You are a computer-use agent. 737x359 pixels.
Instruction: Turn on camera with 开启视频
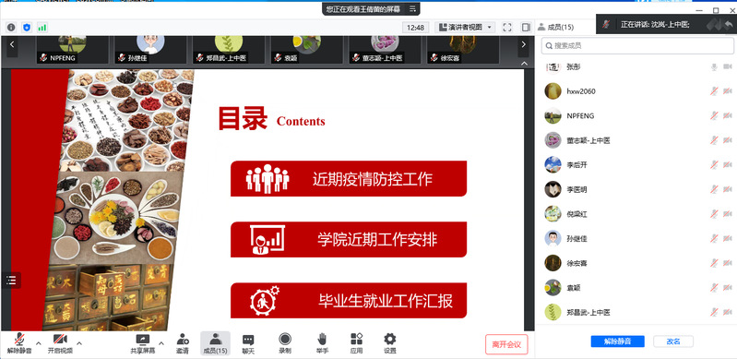click(x=60, y=343)
